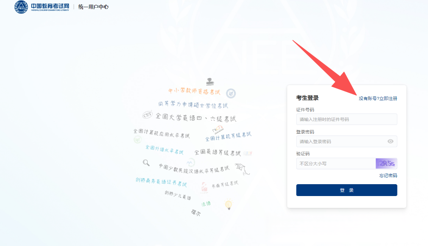
Task: Click the circular checkmark badge beside 中小学教师资格考试
Action: coord(230,93)
